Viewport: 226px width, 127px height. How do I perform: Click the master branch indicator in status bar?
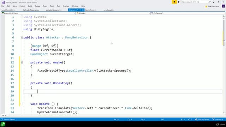coord(218,119)
